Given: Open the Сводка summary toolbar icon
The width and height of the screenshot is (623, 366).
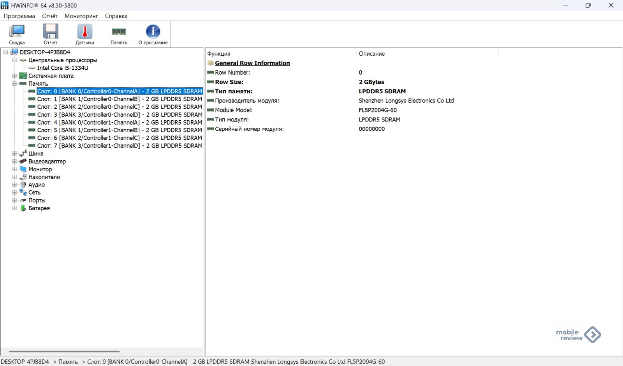Looking at the screenshot, I should (x=17, y=34).
